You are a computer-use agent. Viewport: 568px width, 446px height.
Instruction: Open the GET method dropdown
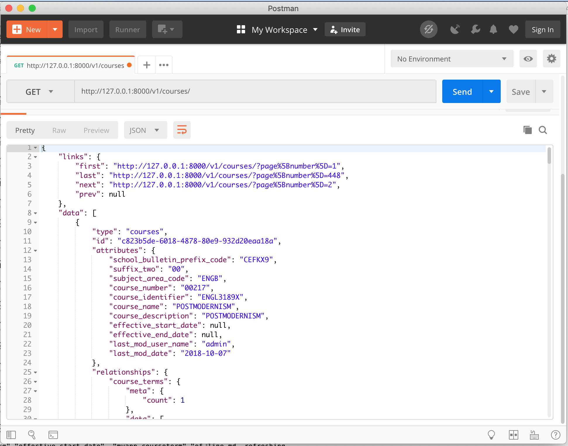(40, 92)
